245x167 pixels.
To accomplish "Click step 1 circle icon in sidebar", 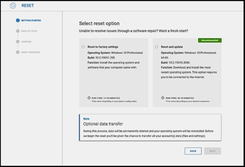I will click(18, 20).
